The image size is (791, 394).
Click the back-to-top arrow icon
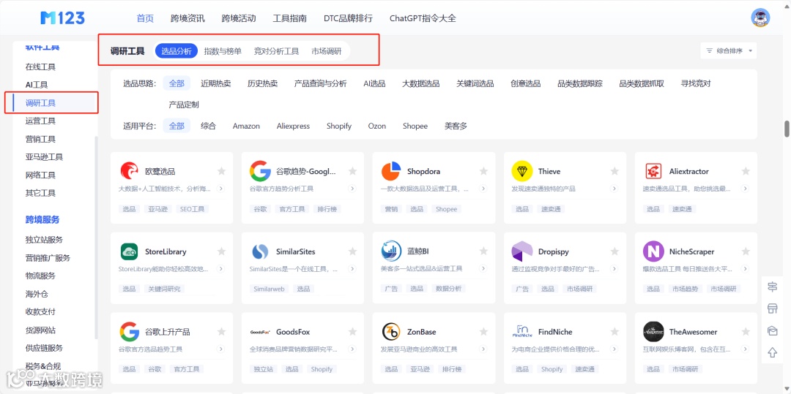(x=773, y=353)
